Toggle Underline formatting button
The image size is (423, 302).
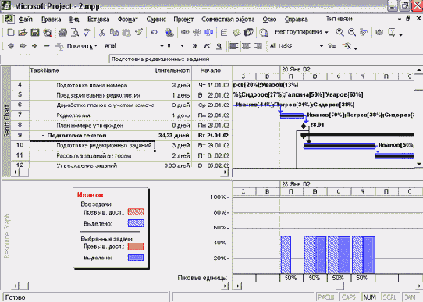pyautogui.click(x=219, y=46)
